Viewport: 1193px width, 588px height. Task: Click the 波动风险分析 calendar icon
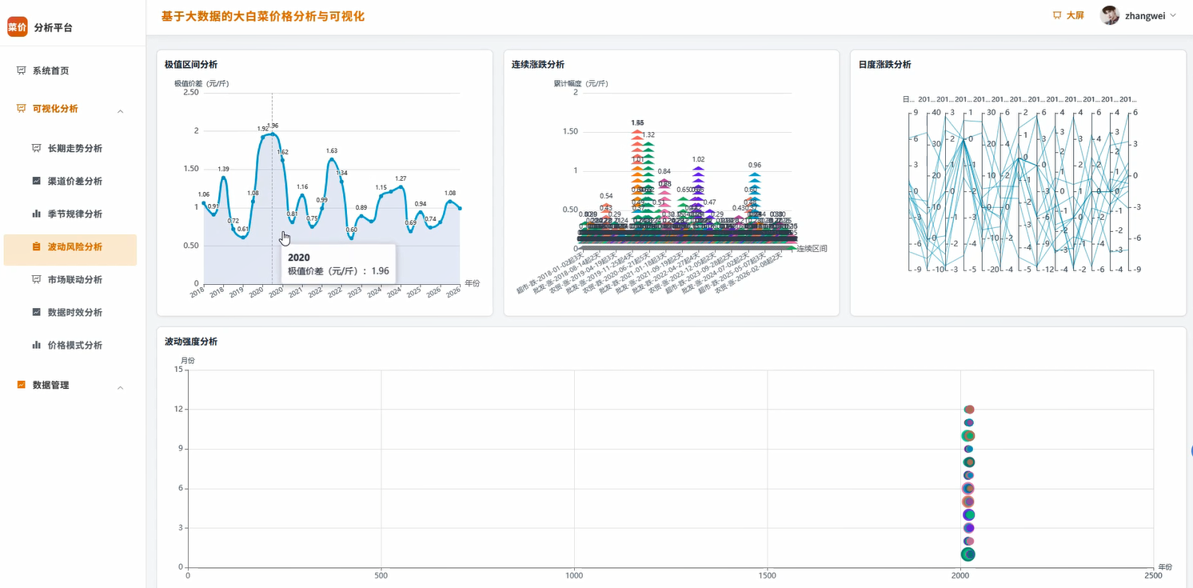click(x=36, y=246)
